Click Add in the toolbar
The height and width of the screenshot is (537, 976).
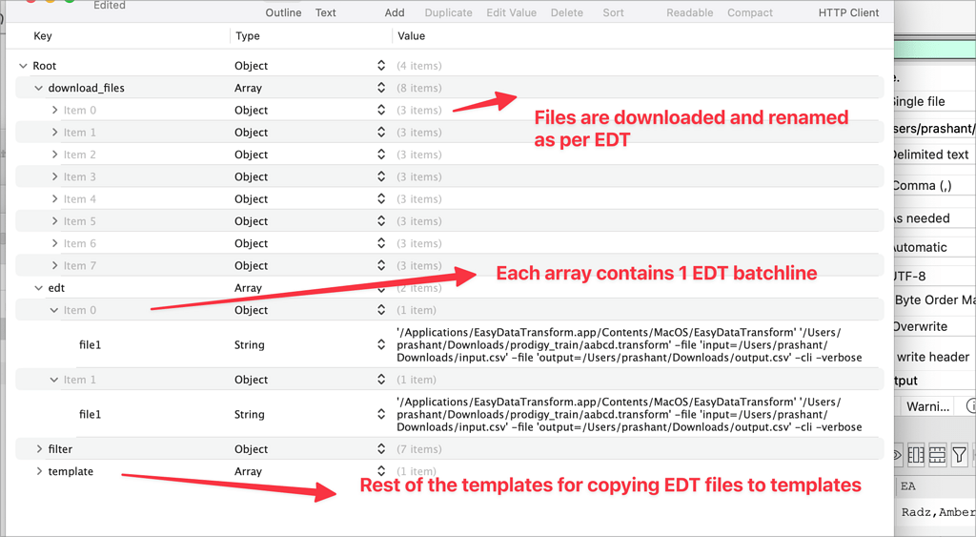tap(395, 12)
